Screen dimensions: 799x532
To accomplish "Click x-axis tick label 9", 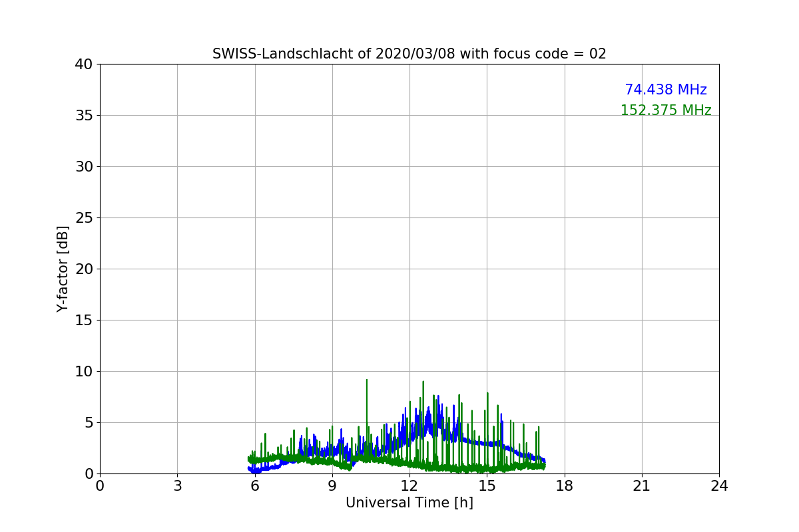I will (x=332, y=486).
